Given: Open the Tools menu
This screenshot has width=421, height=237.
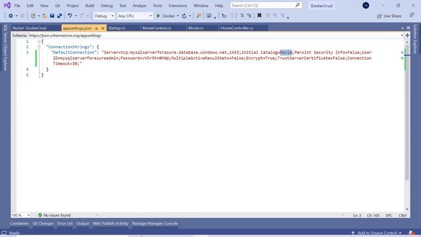Looking at the screenshot, I should 157,5.
